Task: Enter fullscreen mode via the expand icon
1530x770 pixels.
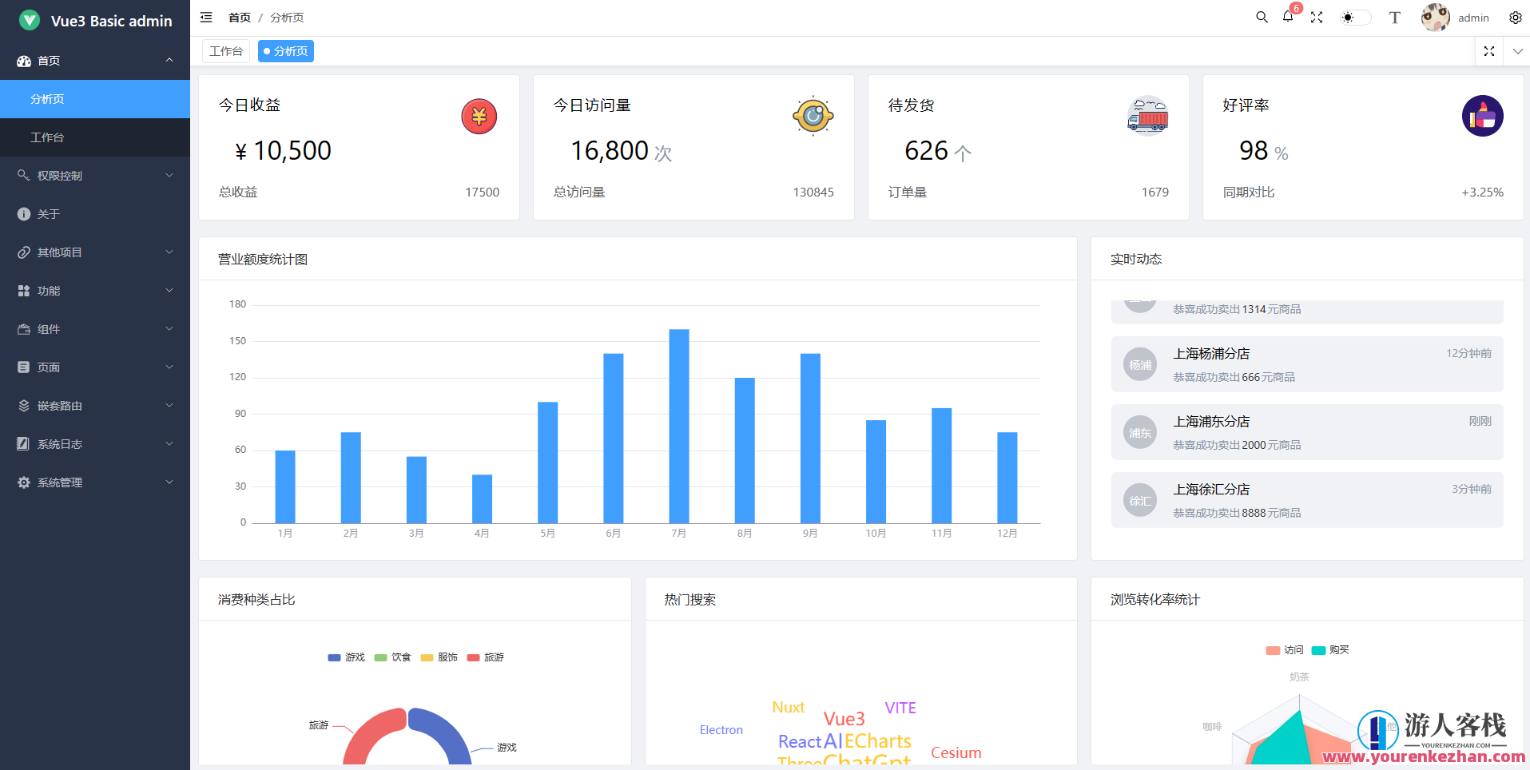Action: click(x=1317, y=17)
